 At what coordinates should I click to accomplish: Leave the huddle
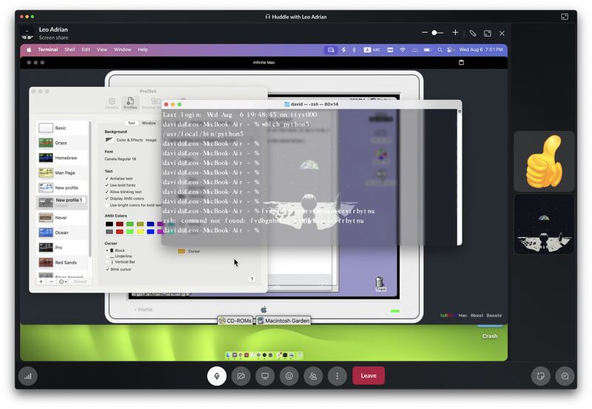point(369,376)
